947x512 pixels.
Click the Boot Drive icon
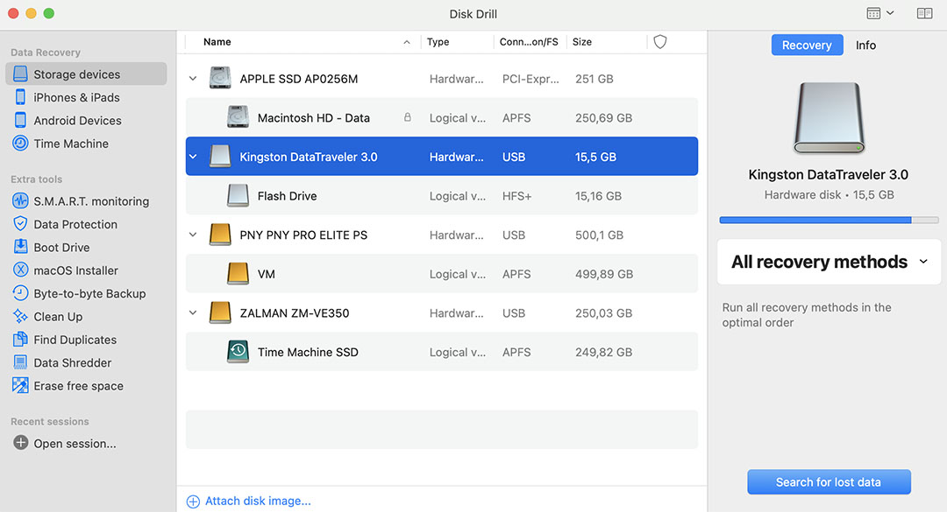(x=20, y=247)
